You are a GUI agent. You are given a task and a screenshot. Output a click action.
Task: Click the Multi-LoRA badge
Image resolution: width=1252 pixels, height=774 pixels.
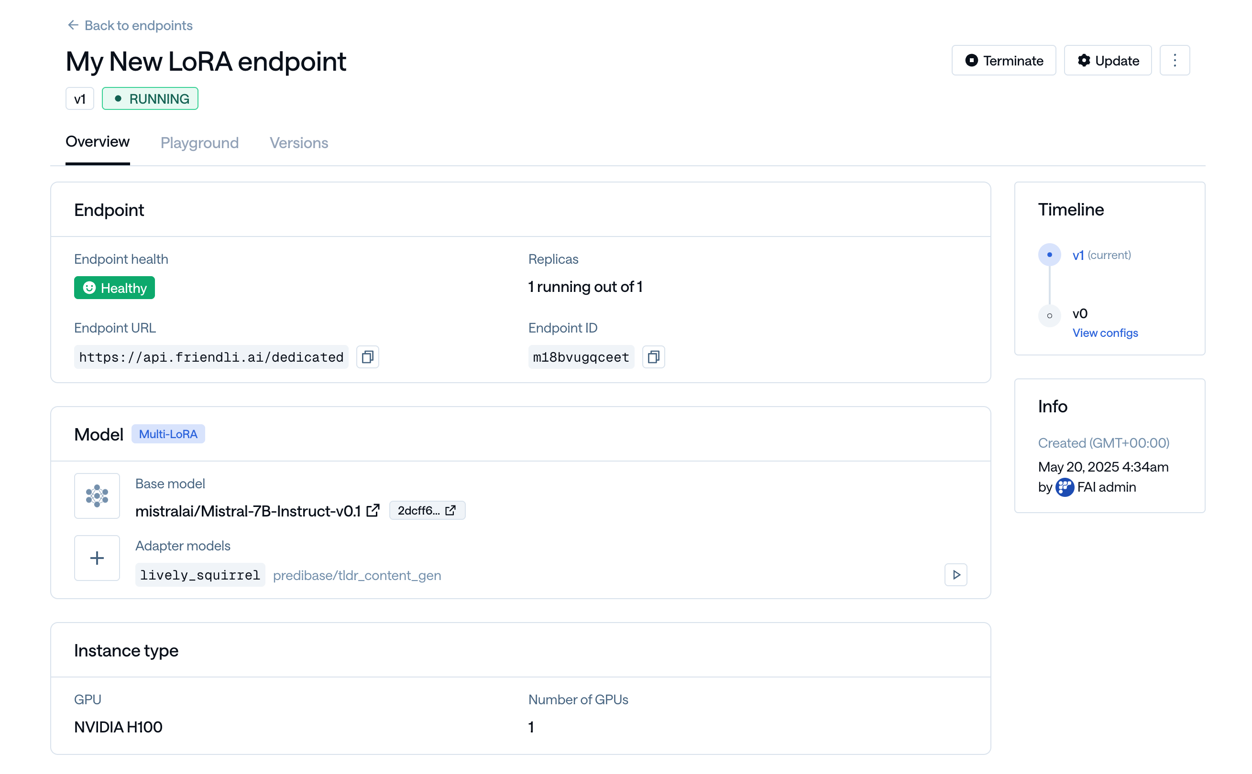point(168,434)
